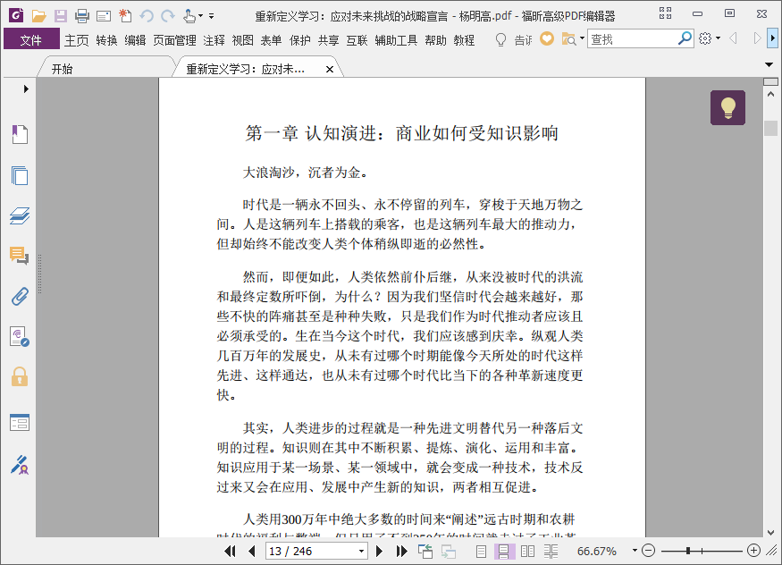Open the Attachments paperclip panel
782x565 pixels.
[x=20, y=296]
